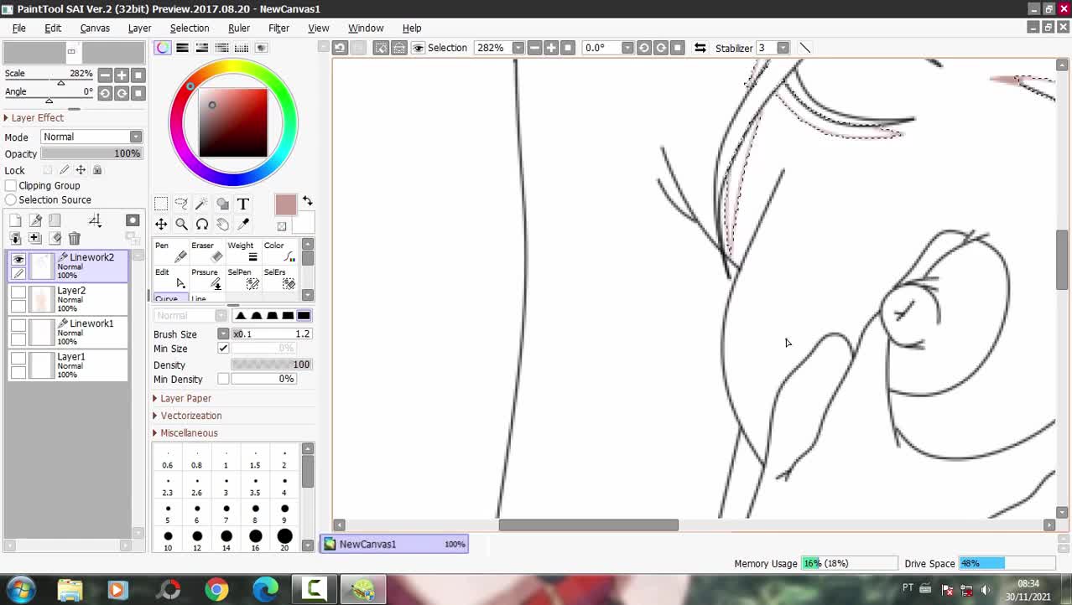Select the Selection Source radio button
Image resolution: width=1072 pixels, height=605 pixels.
click(x=11, y=199)
